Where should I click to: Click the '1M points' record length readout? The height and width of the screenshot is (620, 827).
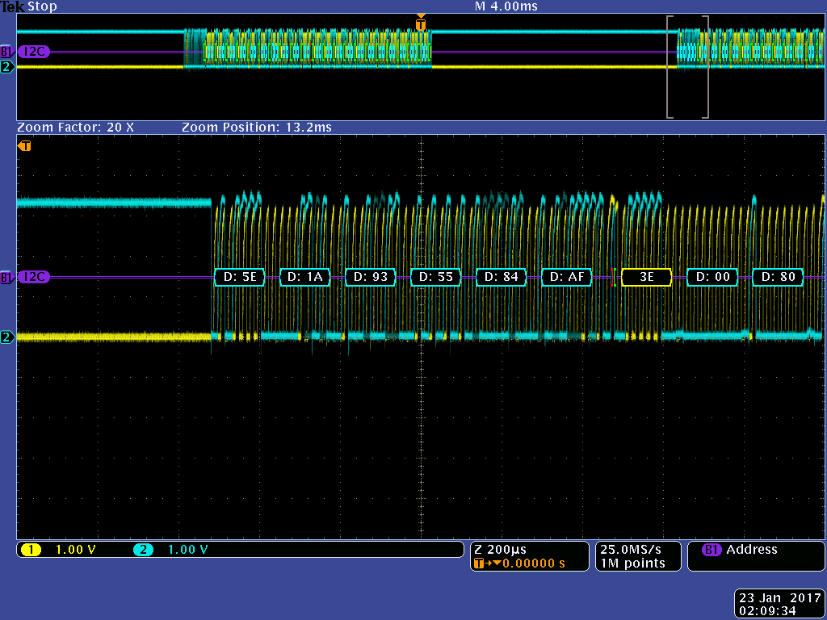[x=633, y=563]
